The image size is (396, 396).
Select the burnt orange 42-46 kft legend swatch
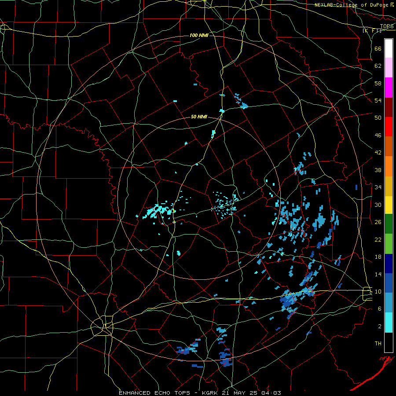pyautogui.click(x=389, y=147)
